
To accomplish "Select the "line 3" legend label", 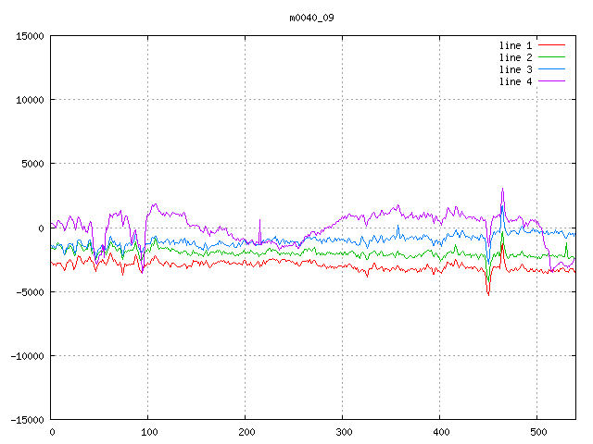I will 516,69.
